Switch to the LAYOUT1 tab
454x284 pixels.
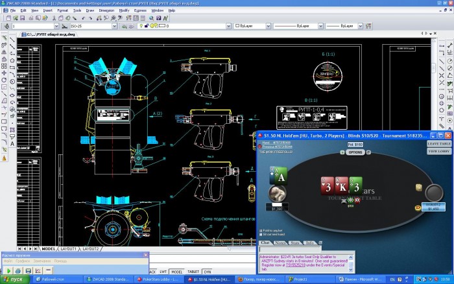tap(68, 249)
